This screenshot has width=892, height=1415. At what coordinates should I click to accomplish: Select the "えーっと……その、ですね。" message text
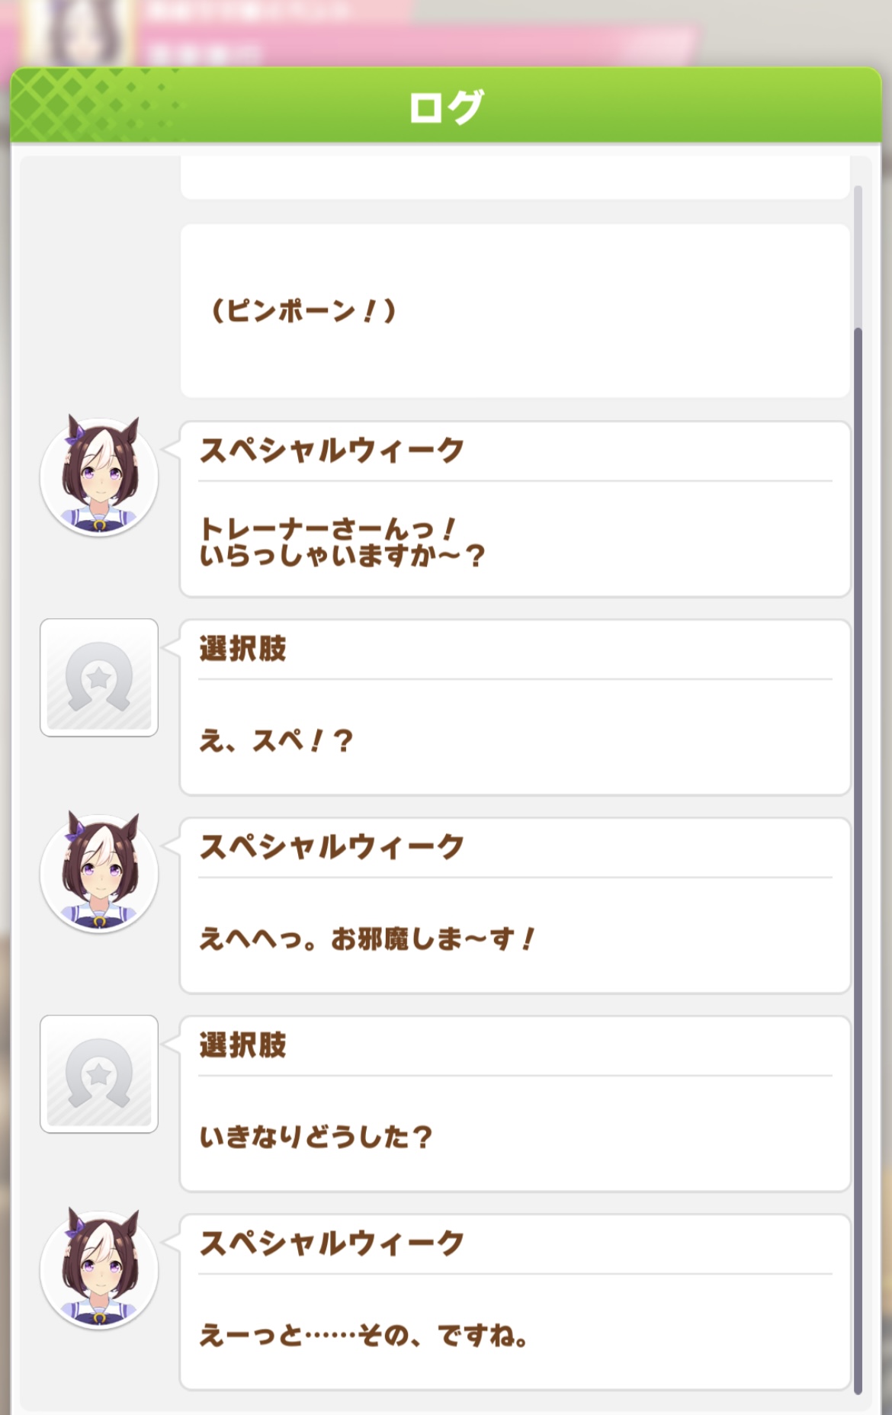(364, 1335)
